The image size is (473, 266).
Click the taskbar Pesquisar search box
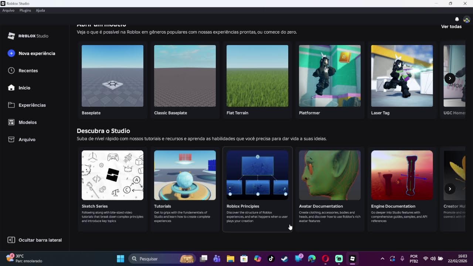[x=162, y=259]
